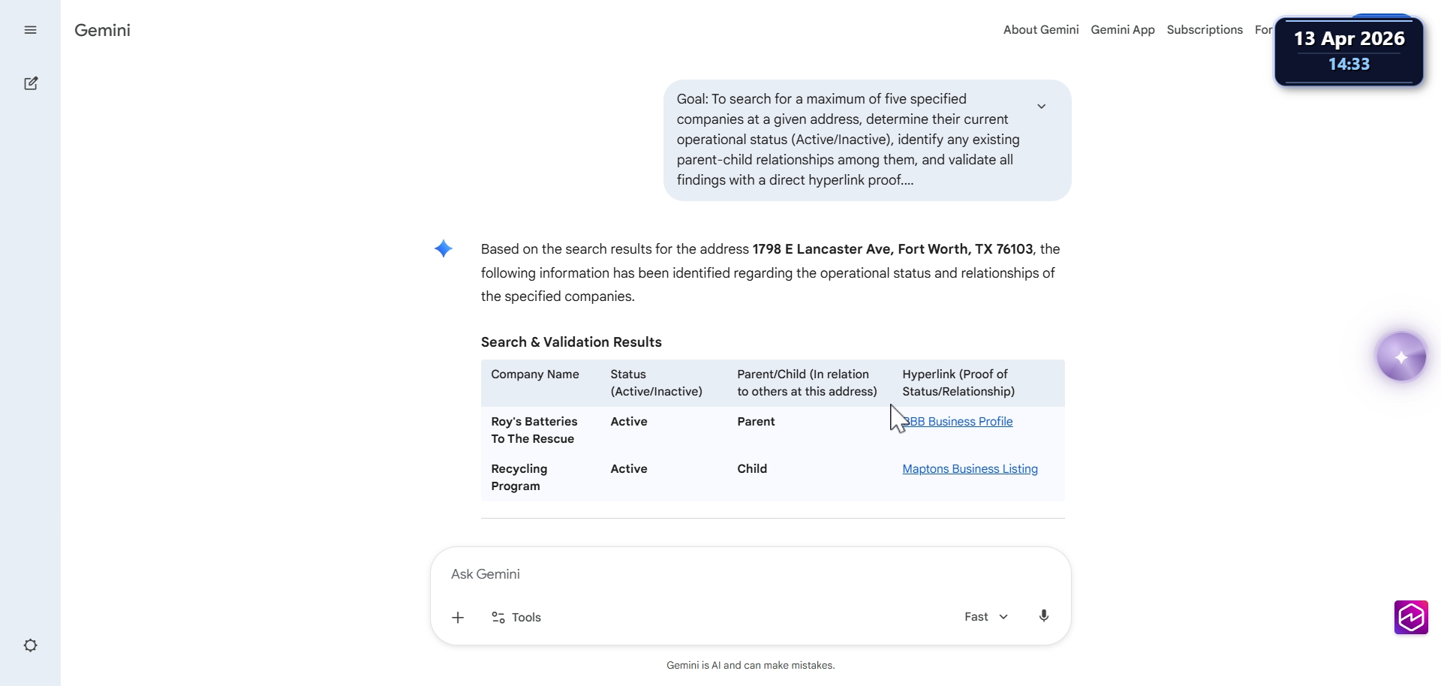Open the hamburger main menu
1441x686 pixels.
pos(30,30)
